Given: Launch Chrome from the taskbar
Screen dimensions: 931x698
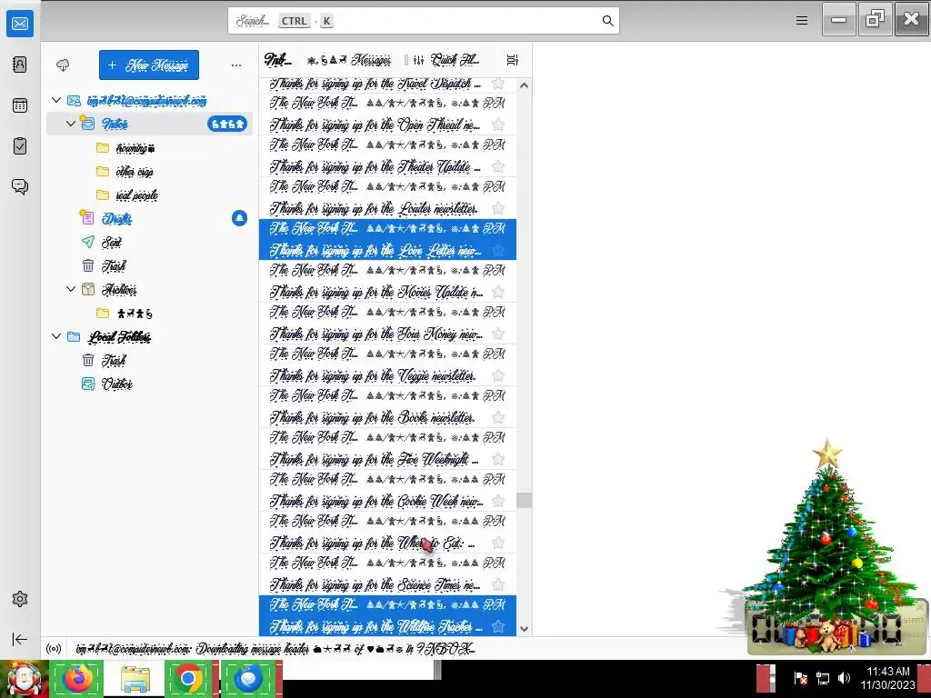Looking at the screenshot, I should [x=189, y=678].
